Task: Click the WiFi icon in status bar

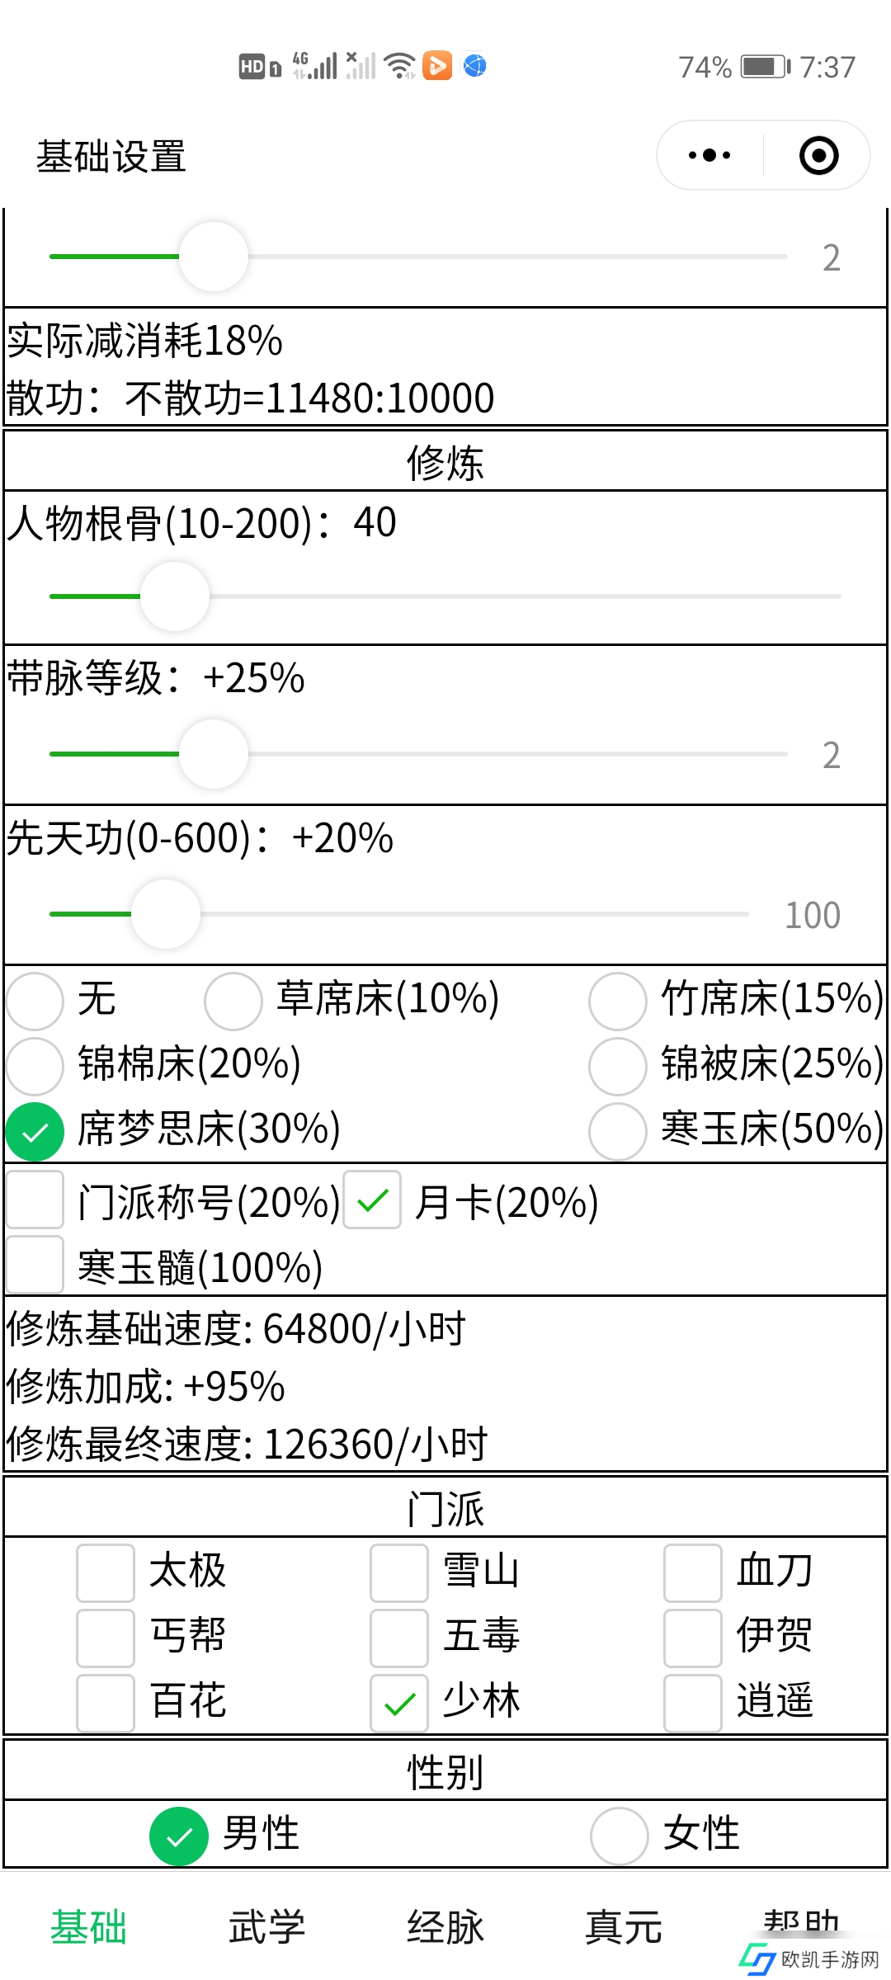Action: tap(400, 66)
